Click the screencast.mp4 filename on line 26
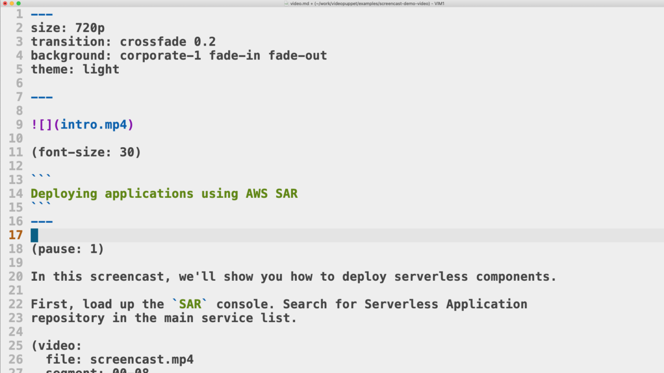Screen dimensions: 664x373 point(142,359)
